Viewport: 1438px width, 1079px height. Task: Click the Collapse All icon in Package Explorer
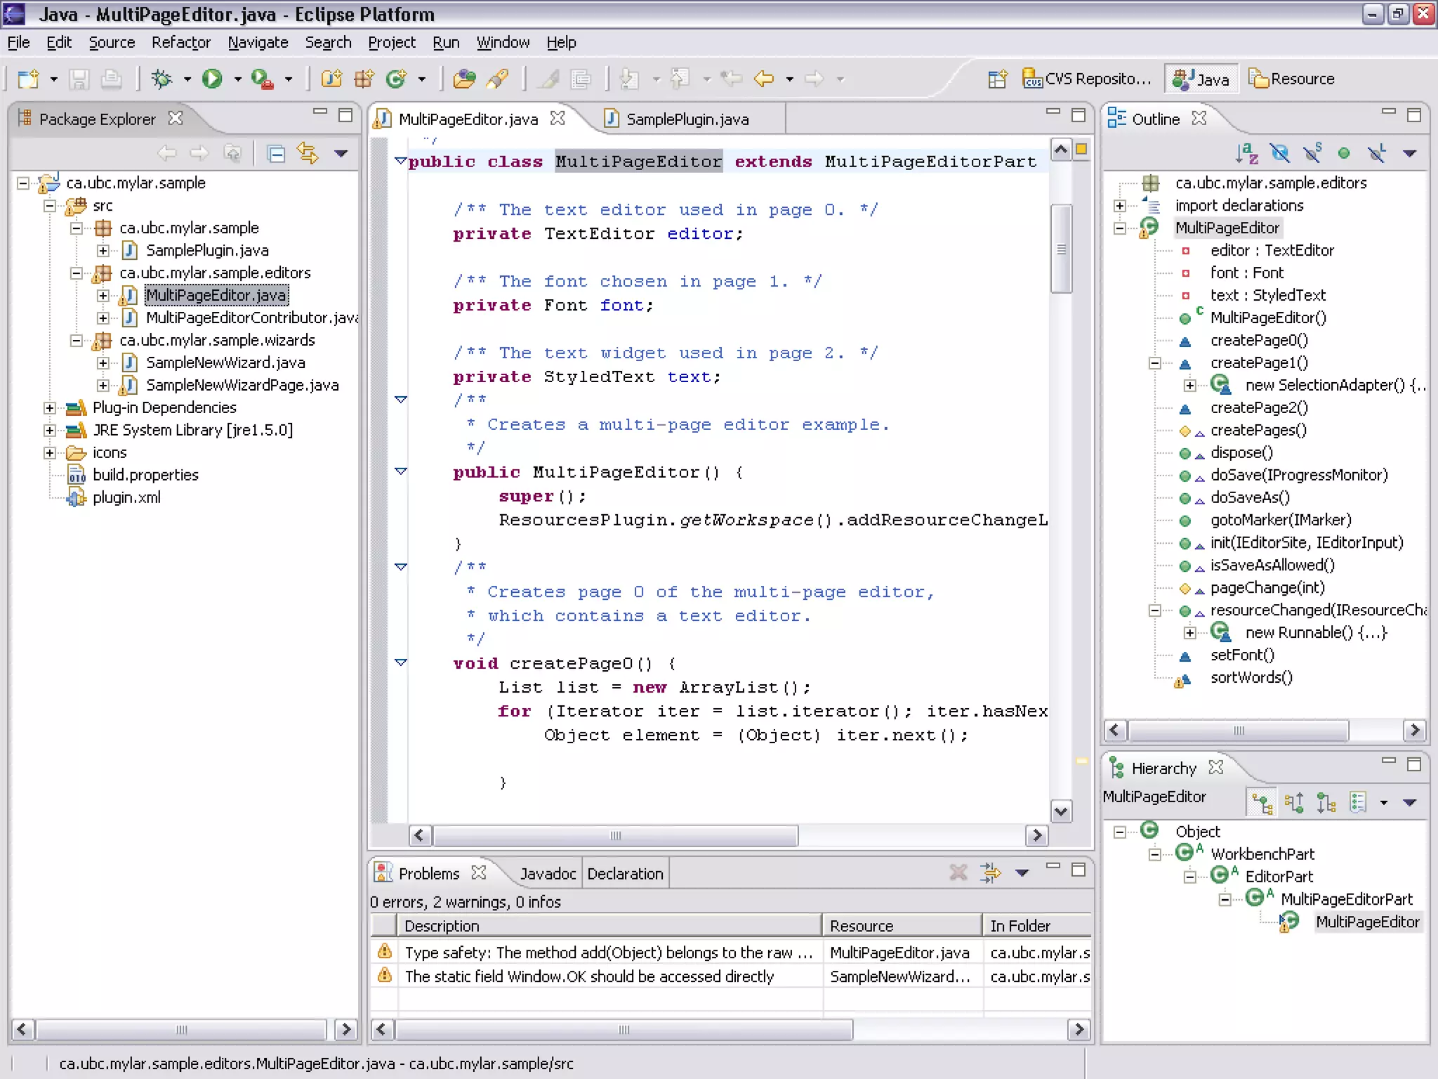(x=277, y=153)
